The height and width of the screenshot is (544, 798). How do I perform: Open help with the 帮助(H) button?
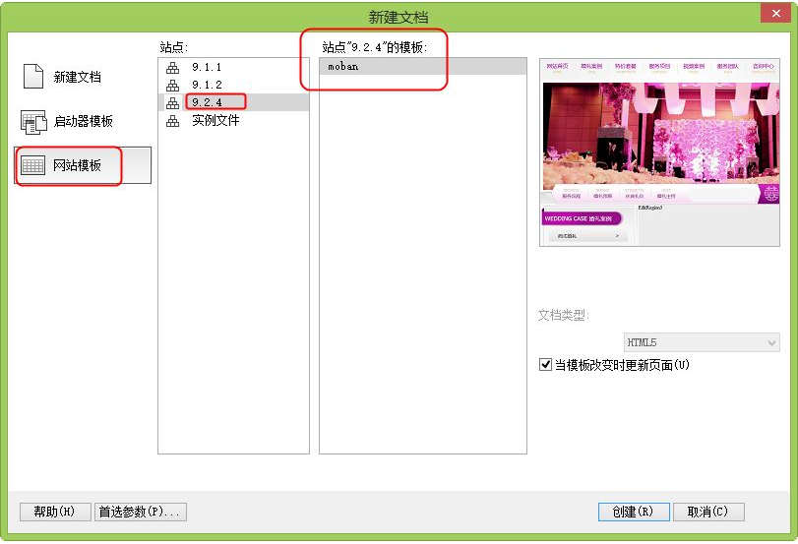tap(55, 512)
